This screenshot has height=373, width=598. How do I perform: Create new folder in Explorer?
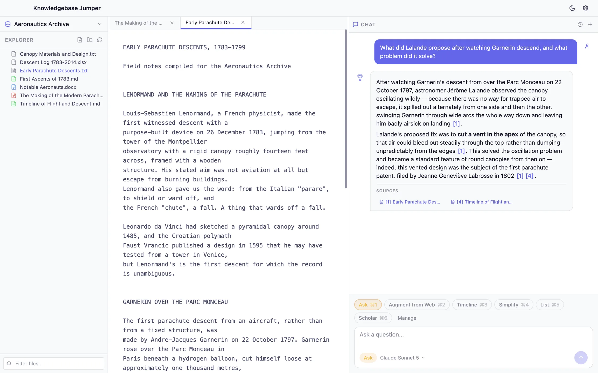click(x=90, y=40)
